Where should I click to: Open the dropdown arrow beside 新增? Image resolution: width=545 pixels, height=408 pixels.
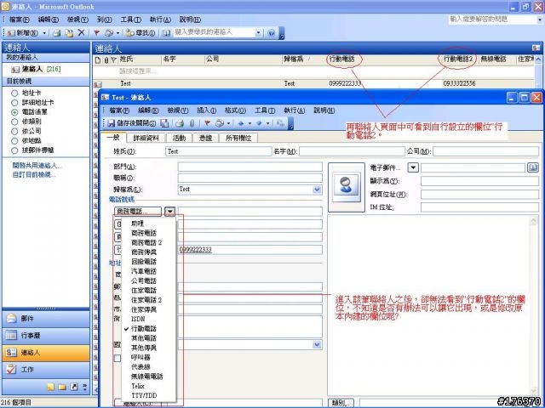pos(44,33)
